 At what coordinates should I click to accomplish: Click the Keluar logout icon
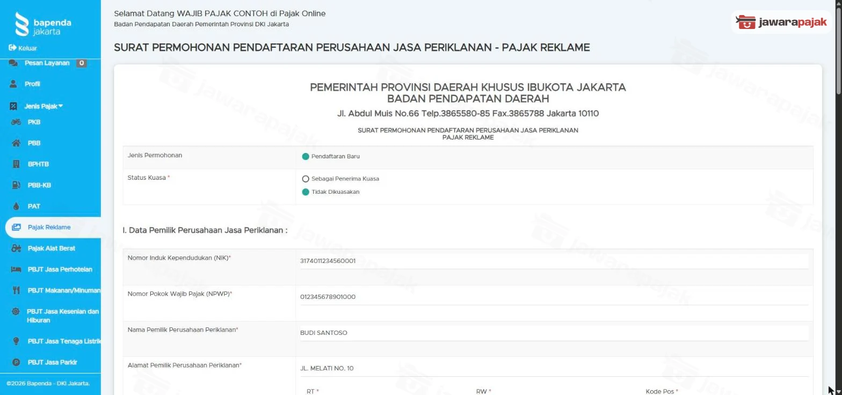pos(12,48)
